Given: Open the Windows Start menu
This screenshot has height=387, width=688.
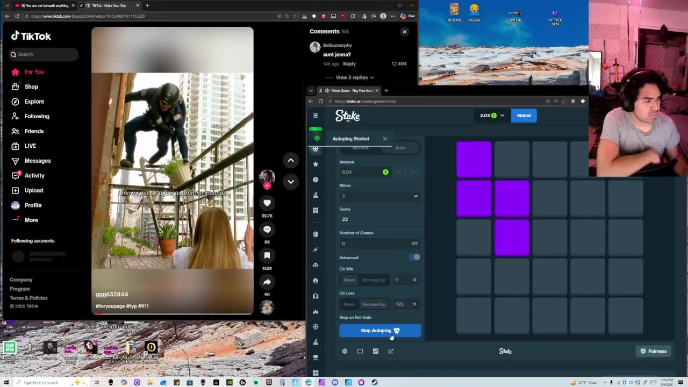Looking at the screenshot, I should click(6, 382).
